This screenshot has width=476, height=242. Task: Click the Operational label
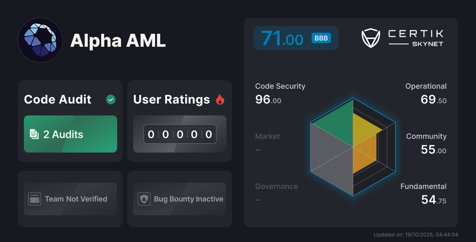(426, 86)
